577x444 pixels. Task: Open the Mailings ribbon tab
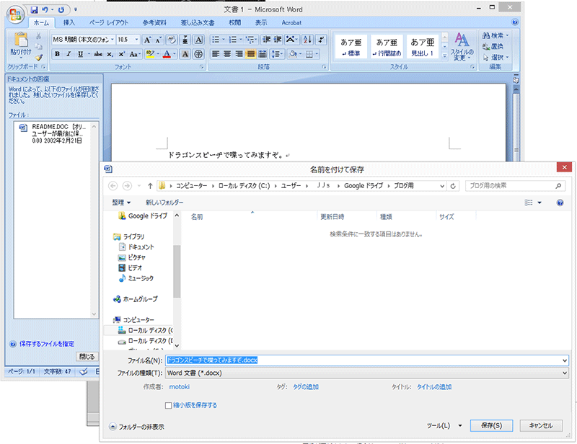coord(198,22)
